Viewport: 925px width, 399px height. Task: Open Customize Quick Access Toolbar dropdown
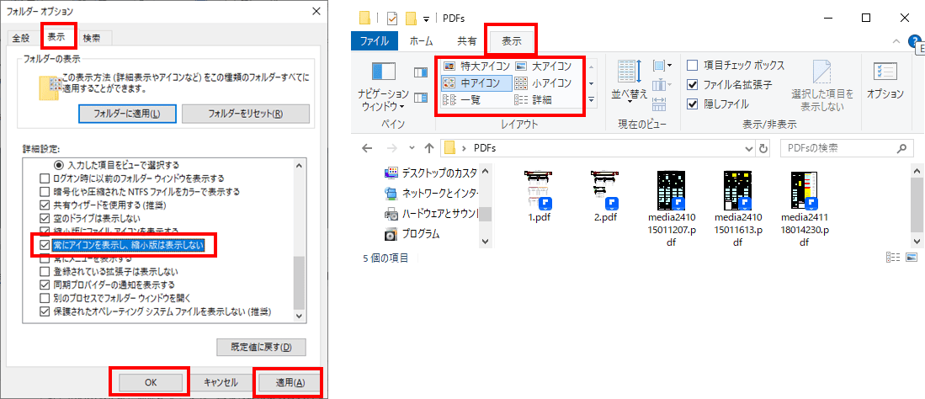pos(426,19)
